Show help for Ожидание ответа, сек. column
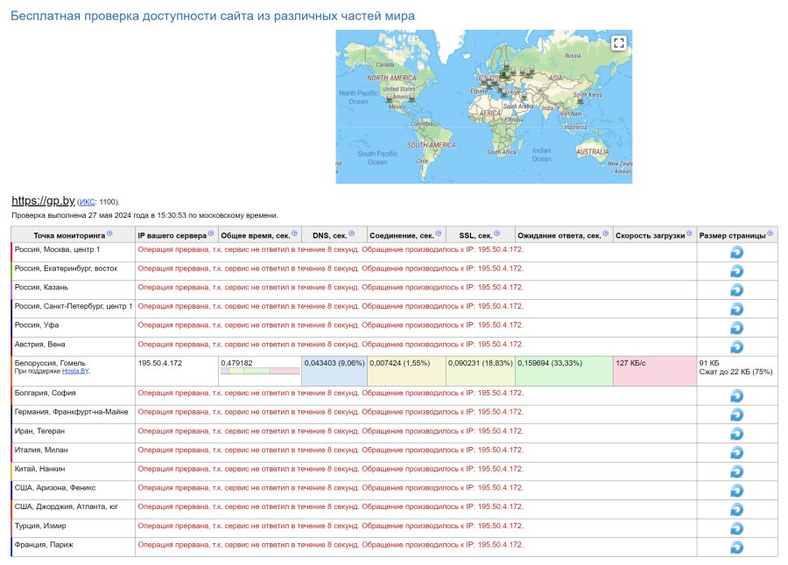788x565 pixels. click(x=605, y=234)
